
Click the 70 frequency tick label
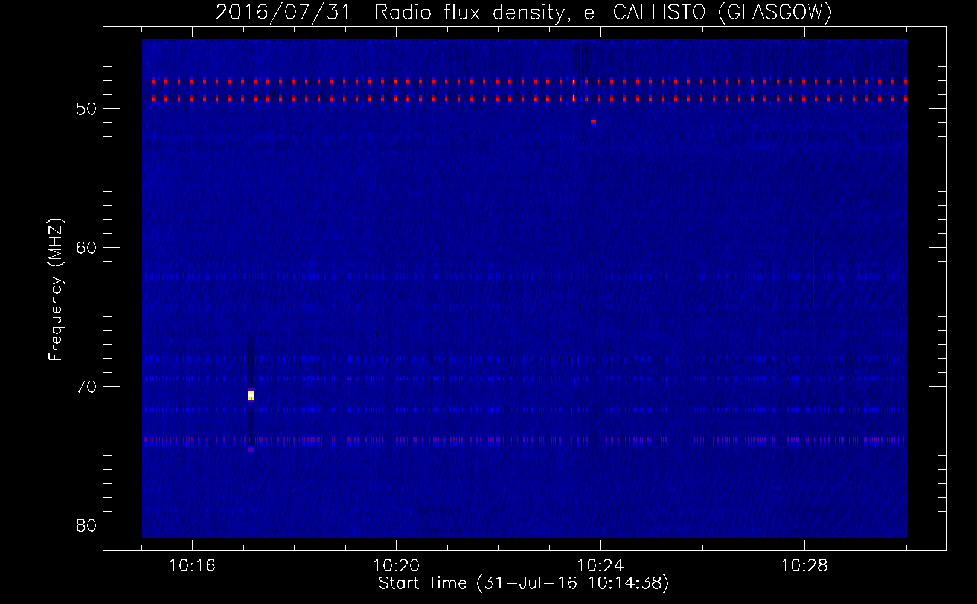(86, 387)
